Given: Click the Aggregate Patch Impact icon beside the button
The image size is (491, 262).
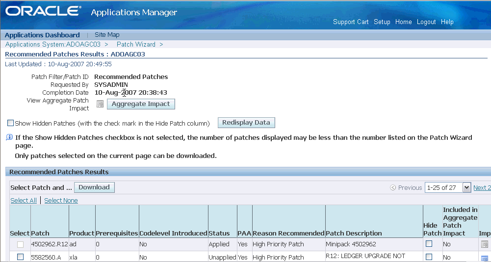Looking at the screenshot, I should (x=100, y=104).
